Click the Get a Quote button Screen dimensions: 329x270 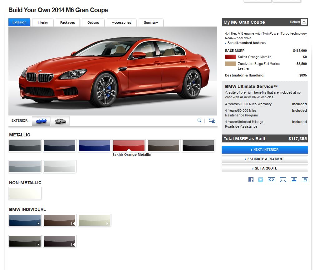265,168
